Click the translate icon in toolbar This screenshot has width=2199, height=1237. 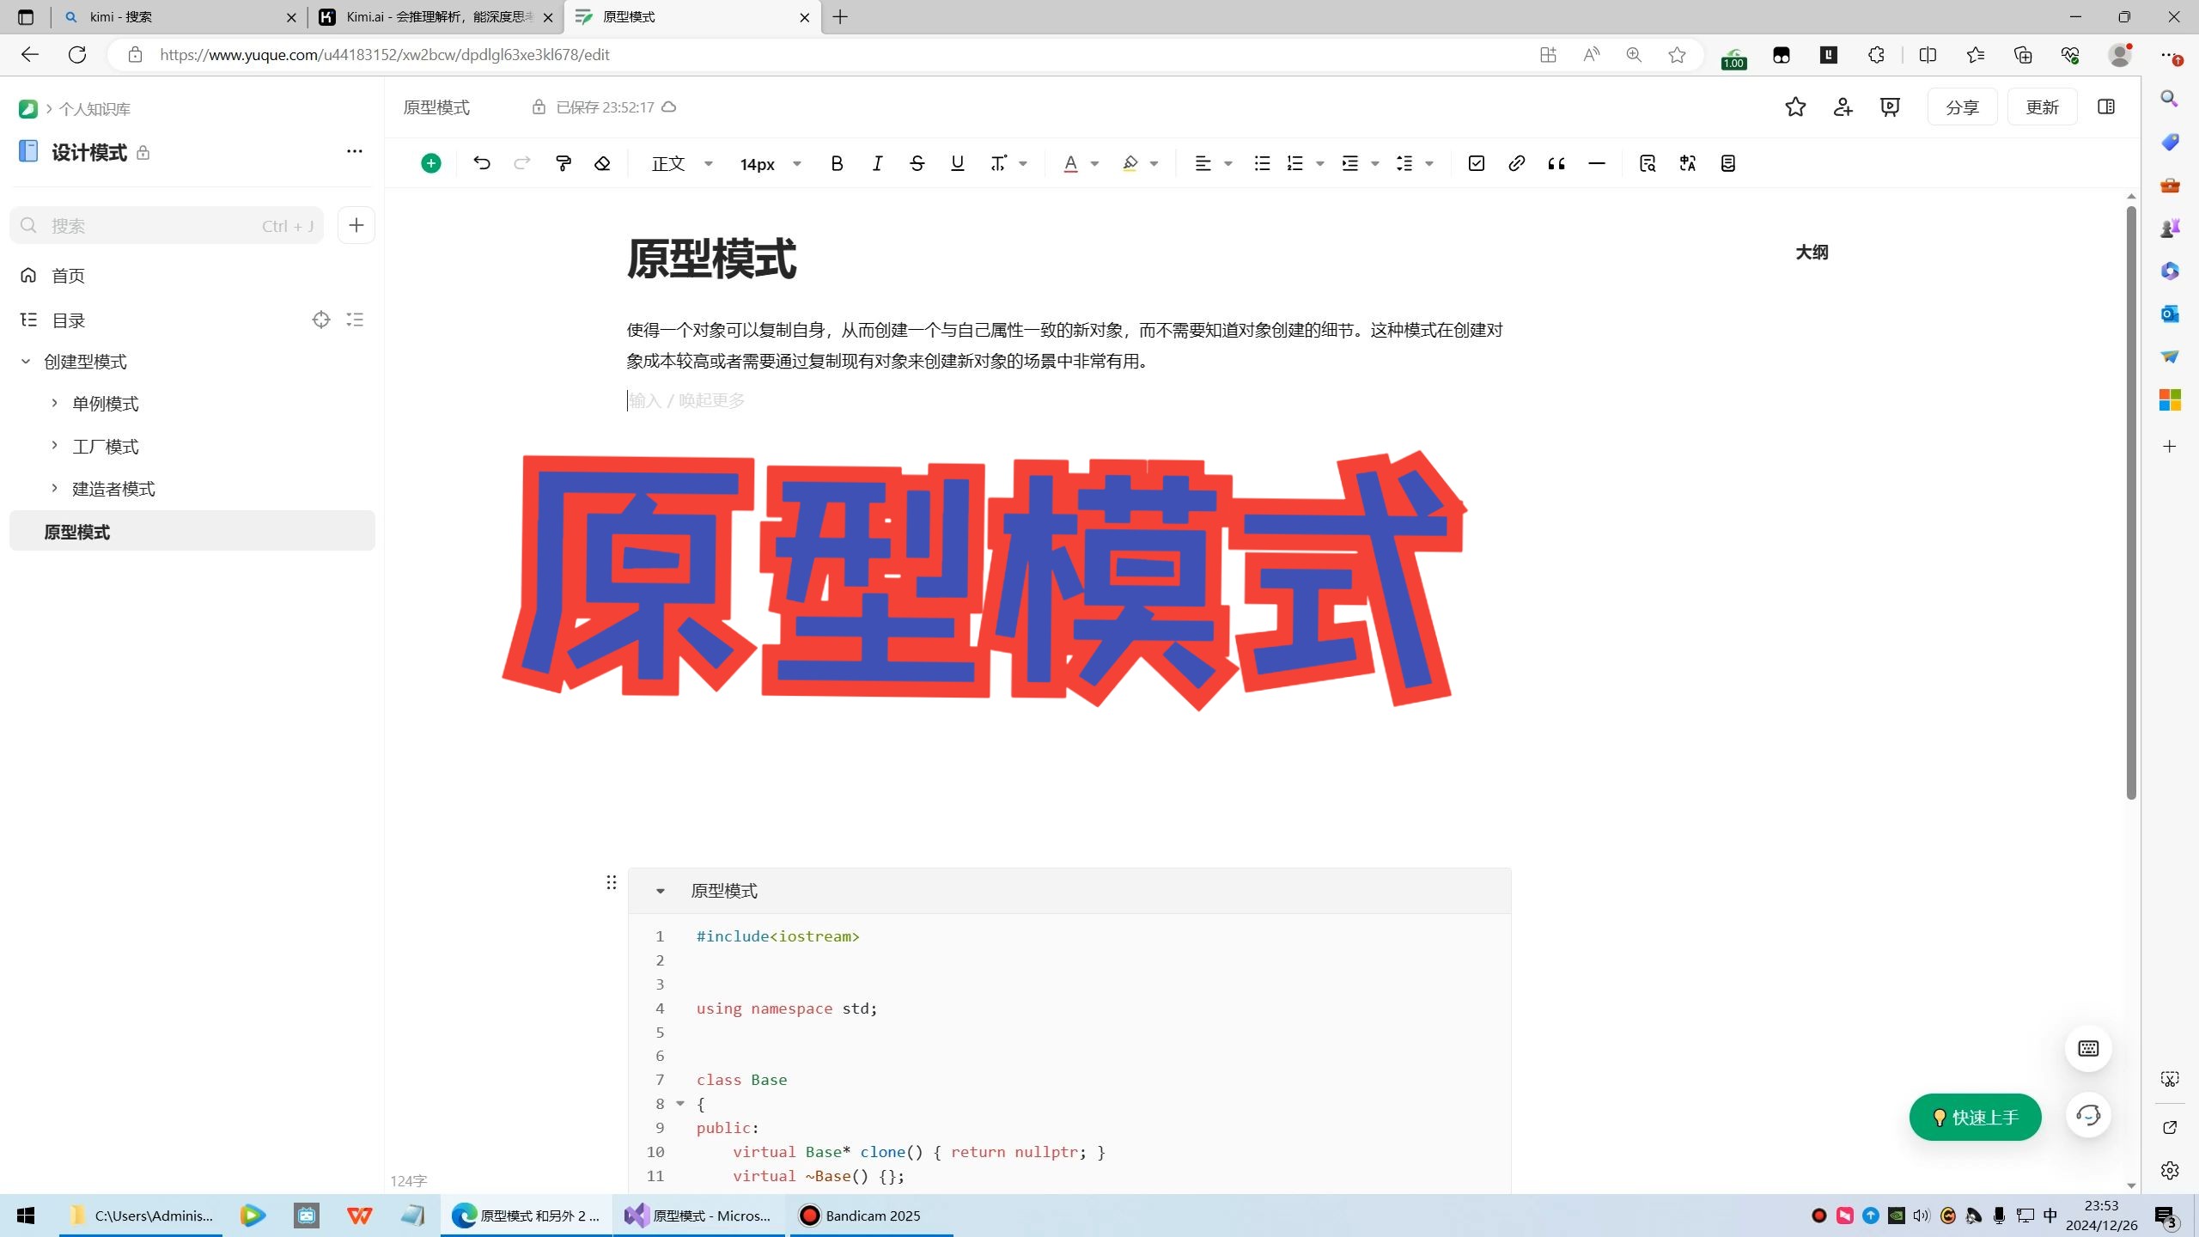(1688, 163)
